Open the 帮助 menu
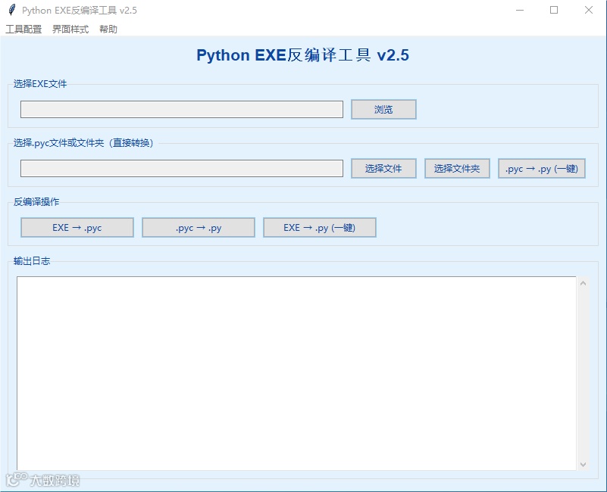The height and width of the screenshot is (492, 607). pos(108,29)
